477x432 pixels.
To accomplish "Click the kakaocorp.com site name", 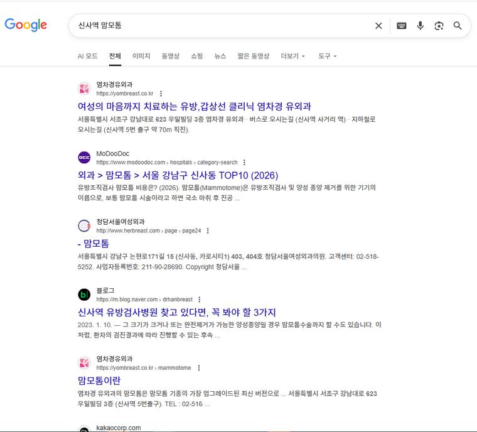I will click(119, 428).
